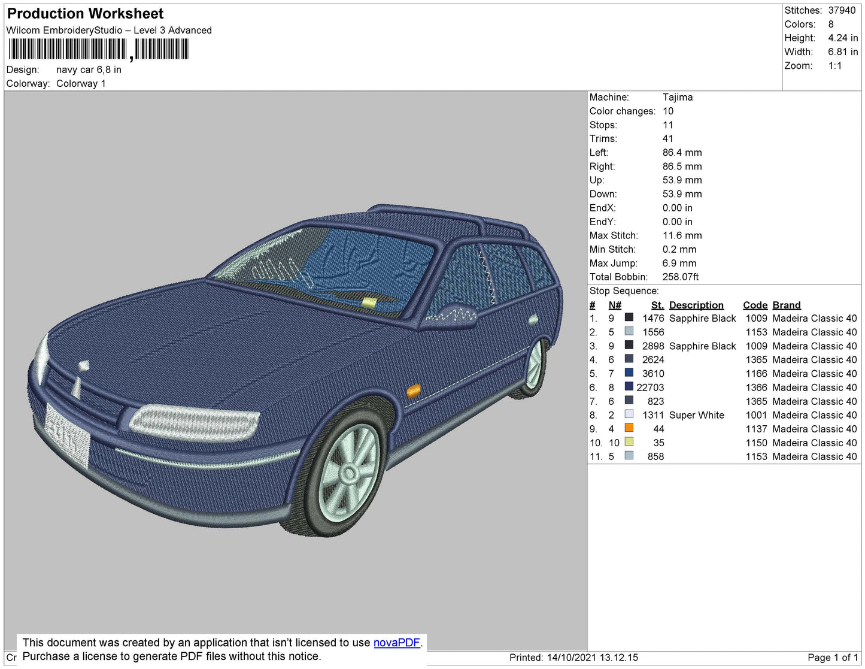The image size is (865, 669).
Task: Select the Super White swatch in row 8
Action: point(629,414)
